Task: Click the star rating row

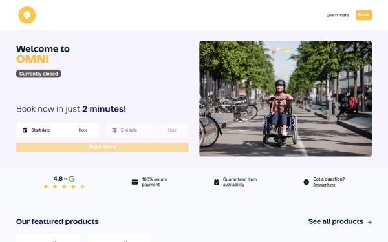Action: (x=64, y=187)
